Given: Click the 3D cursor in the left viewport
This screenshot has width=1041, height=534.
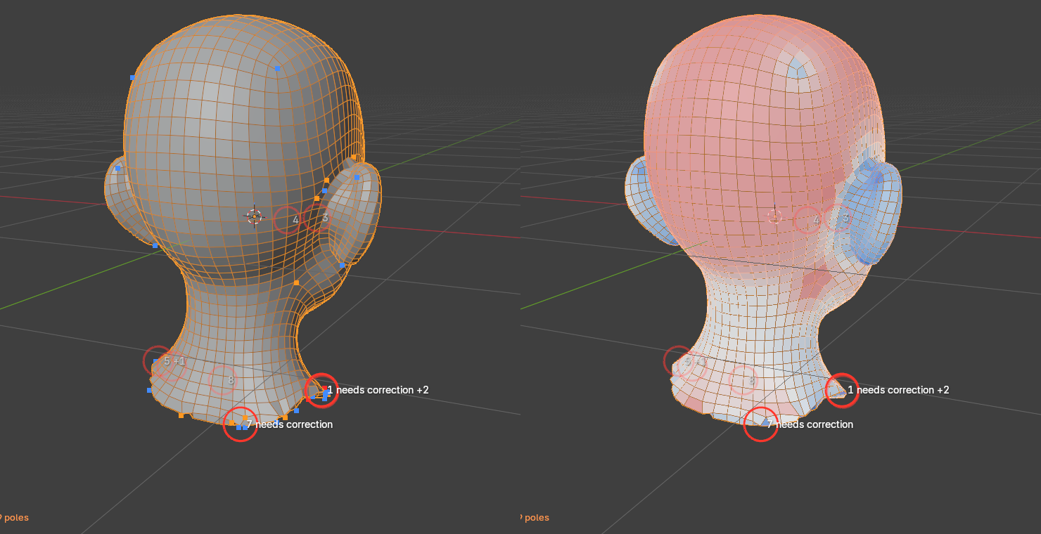Looking at the screenshot, I should tap(255, 216).
